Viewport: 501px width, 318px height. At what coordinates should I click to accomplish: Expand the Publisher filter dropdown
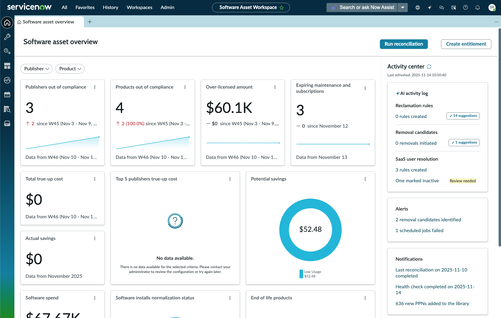36,69
